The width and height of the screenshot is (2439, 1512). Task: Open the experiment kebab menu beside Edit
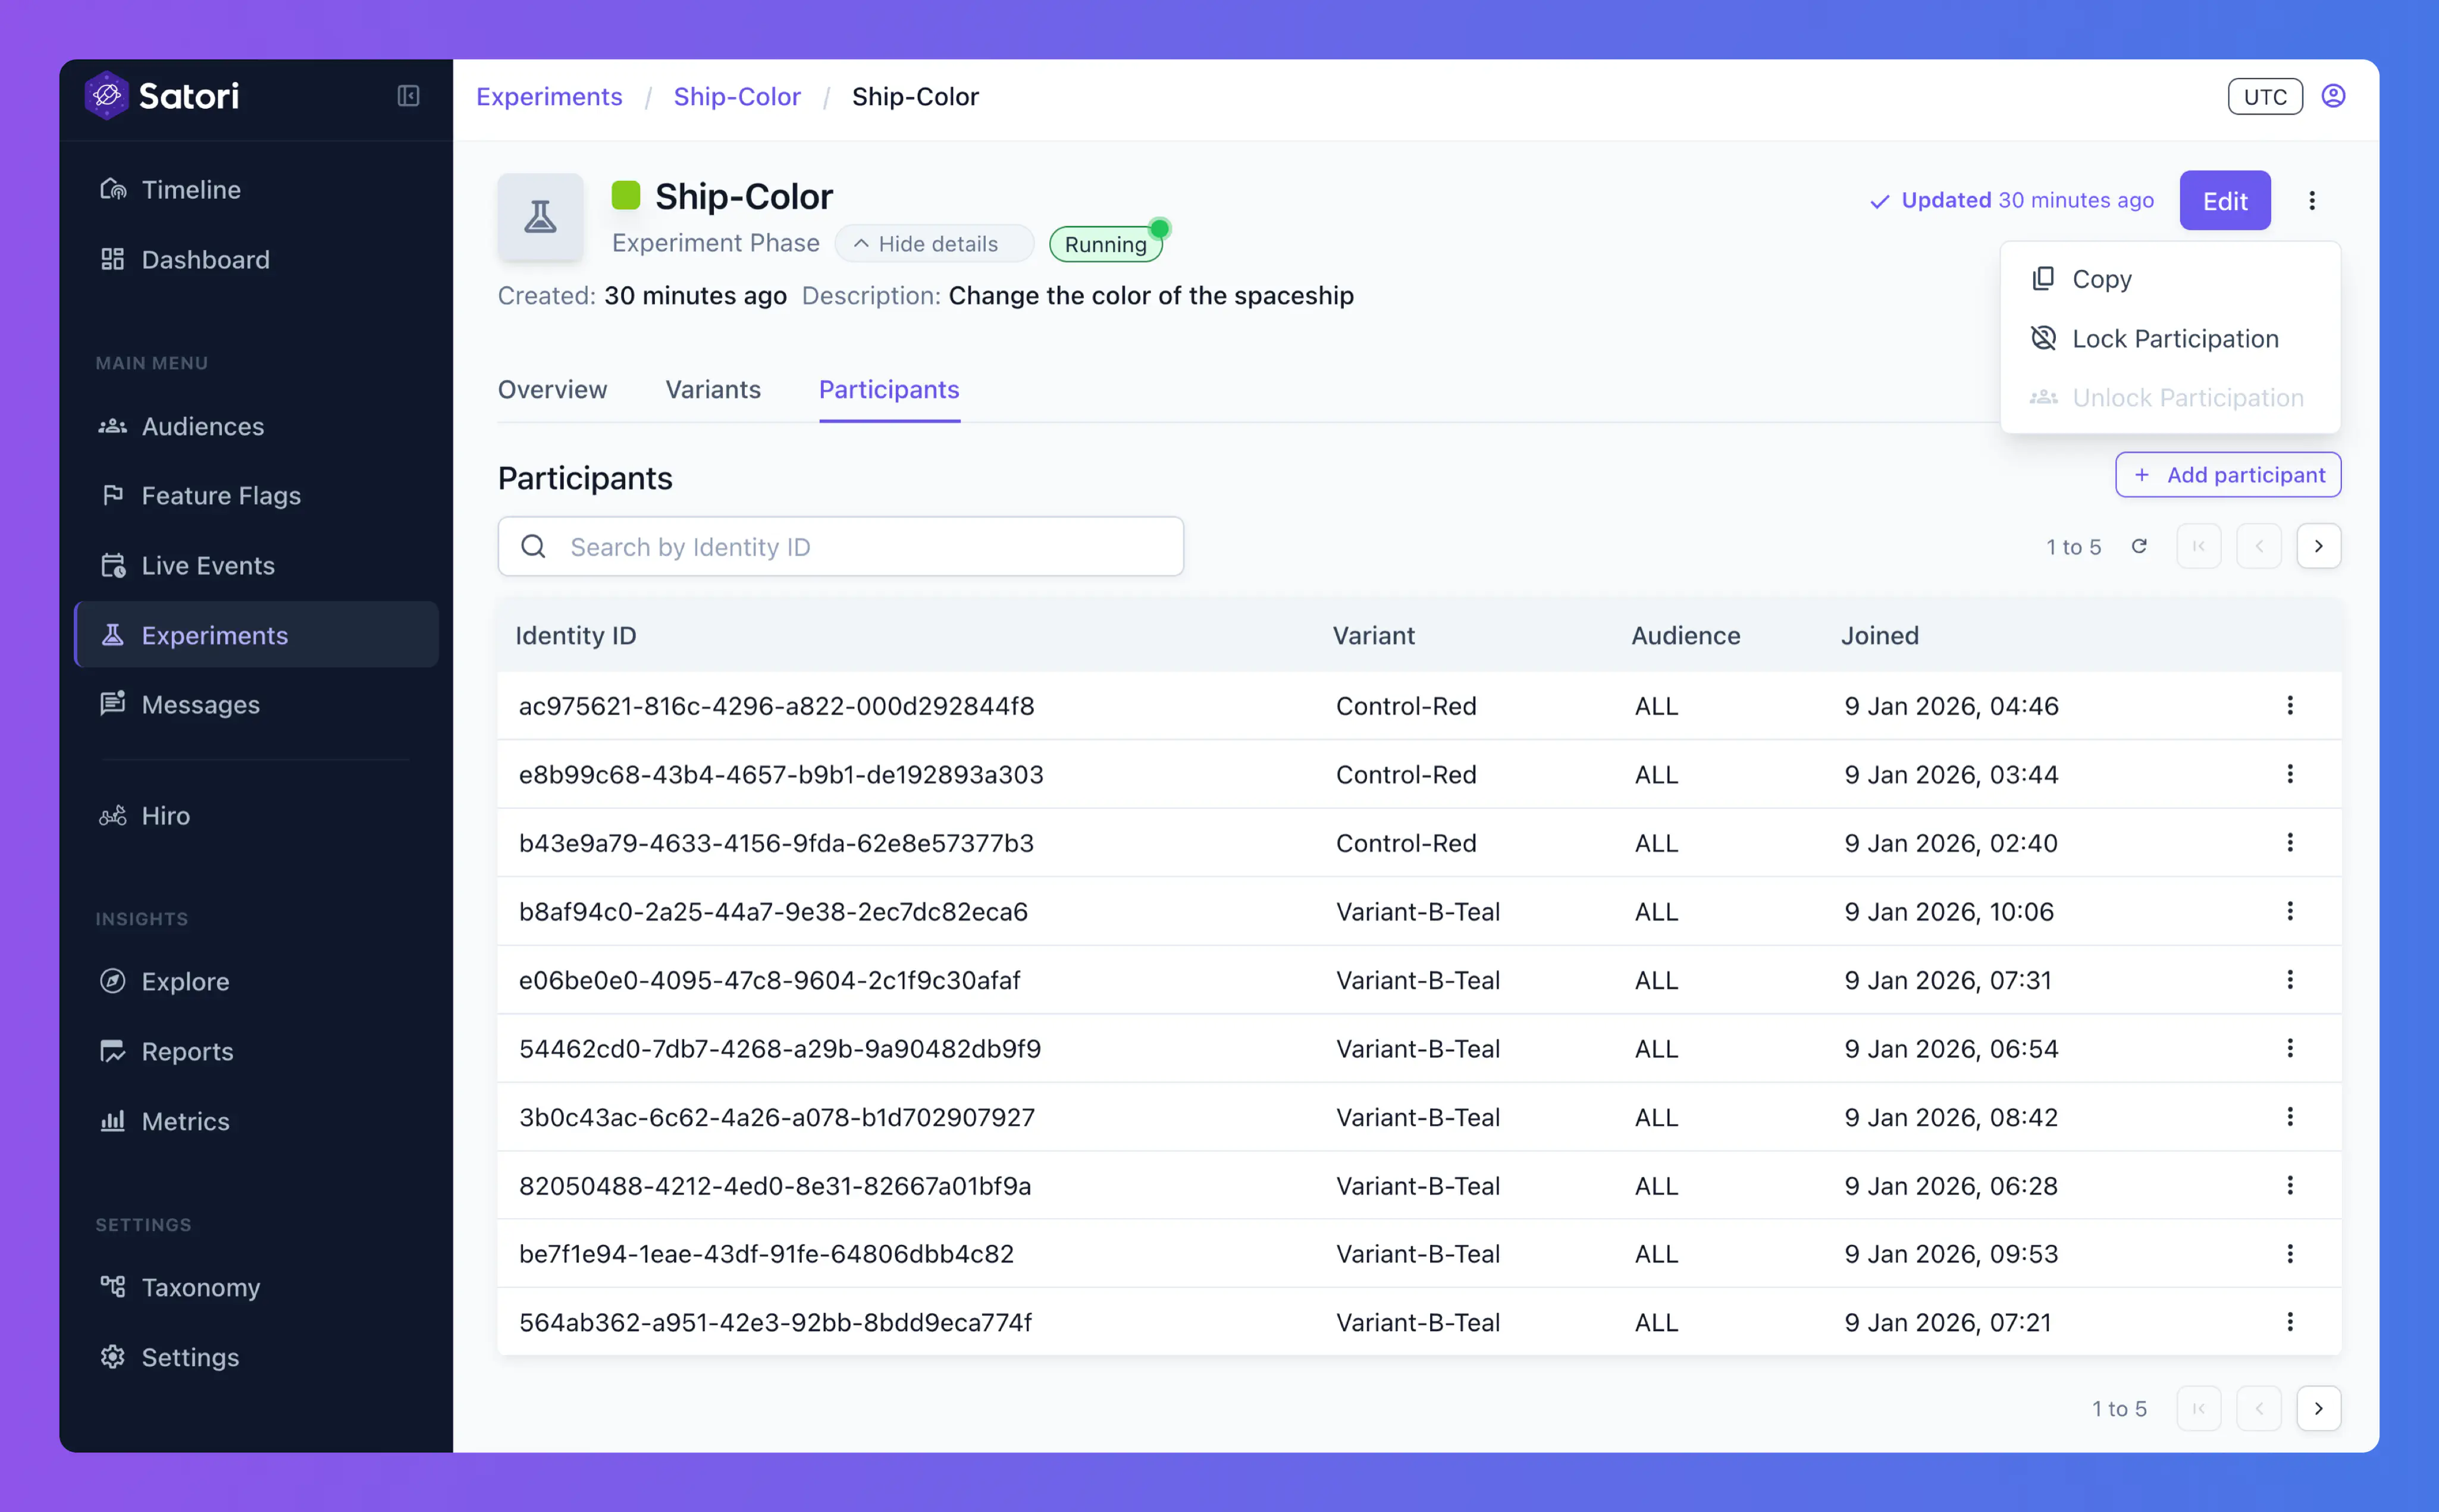coord(2312,201)
